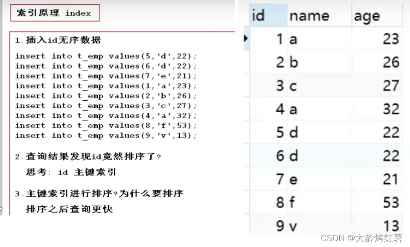Click insert line values(8,'f',53)
Viewport: 410px width, 247px height.
(106, 126)
